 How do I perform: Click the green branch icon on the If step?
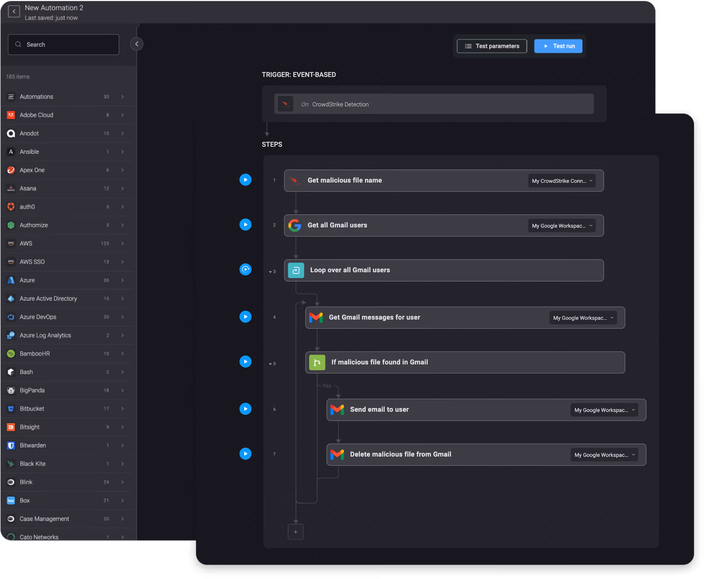pyautogui.click(x=317, y=363)
